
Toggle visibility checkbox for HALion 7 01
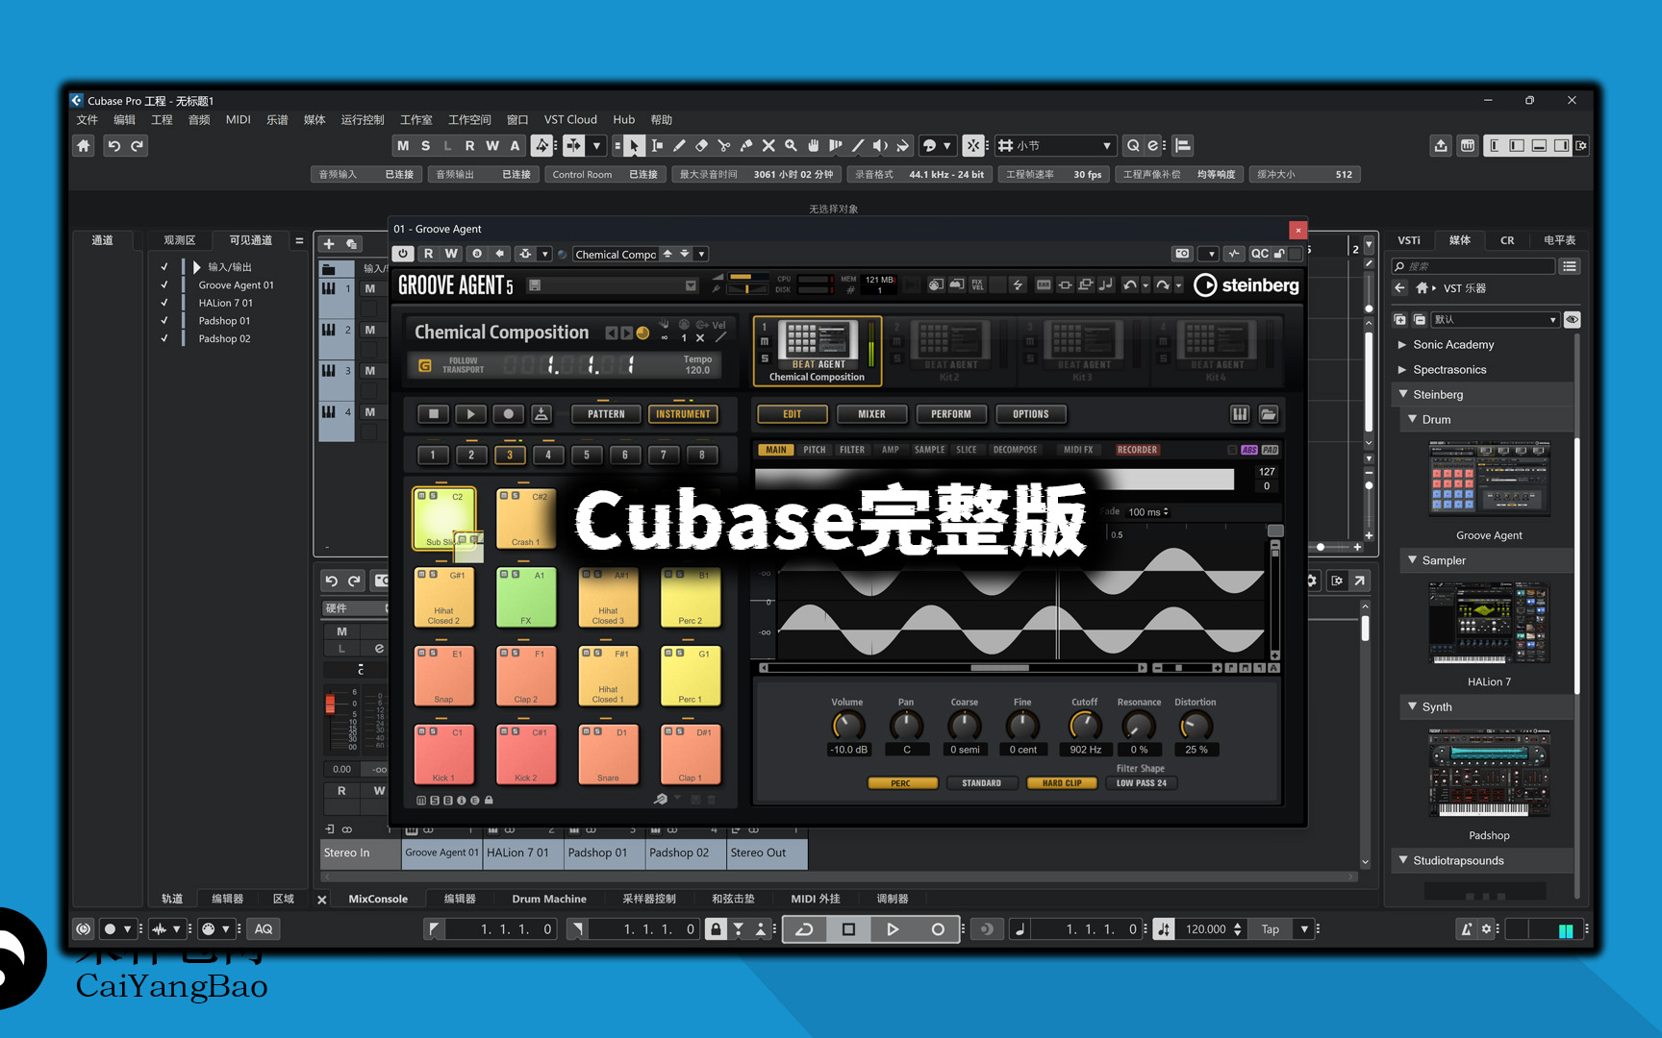[x=164, y=303]
